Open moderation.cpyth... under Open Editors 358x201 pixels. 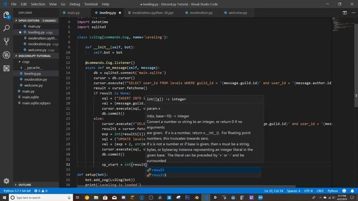point(36,39)
